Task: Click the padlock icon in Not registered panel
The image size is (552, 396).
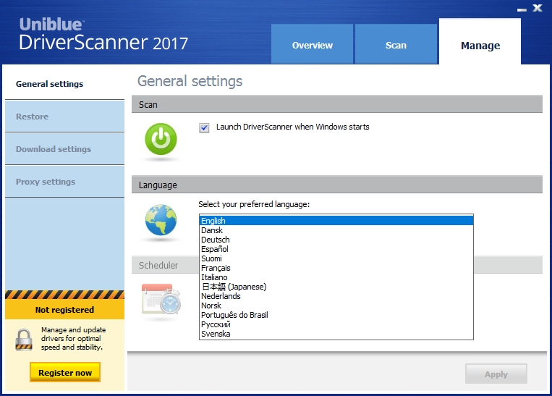Action: pos(24,340)
